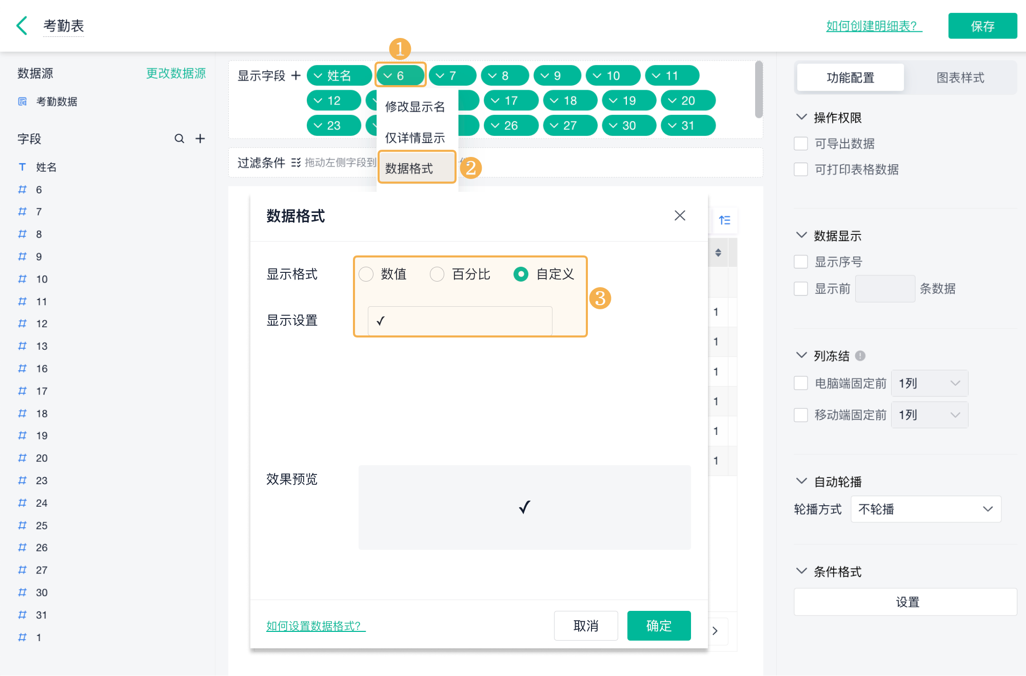Click search icon in 字段 panel
1026x676 pixels.
click(179, 138)
